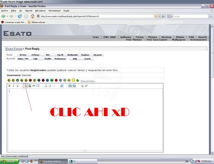Viewport: 214px width, 164px height.
Task: Insert the green open-mouth smiley
Action: pyautogui.click(x=52, y=80)
